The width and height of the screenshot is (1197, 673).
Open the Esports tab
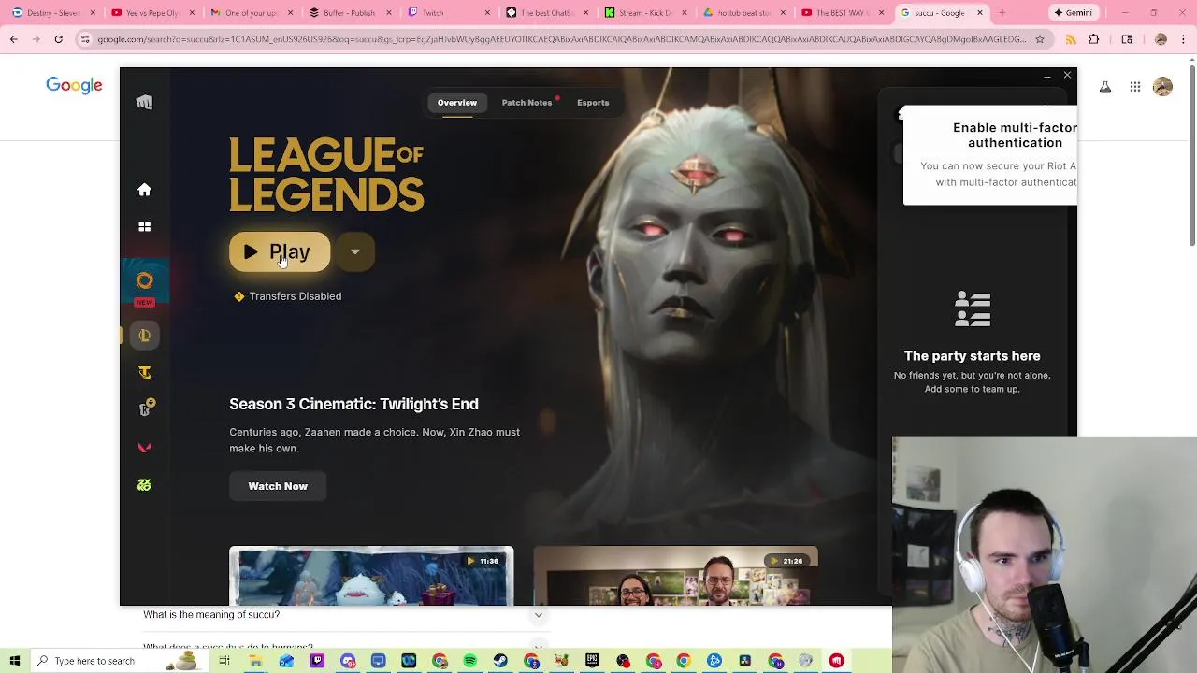(593, 103)
